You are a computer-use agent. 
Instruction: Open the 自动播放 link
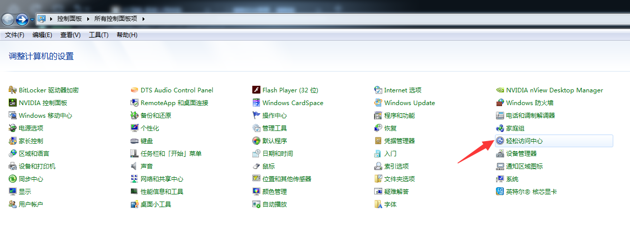coord(275,204)
